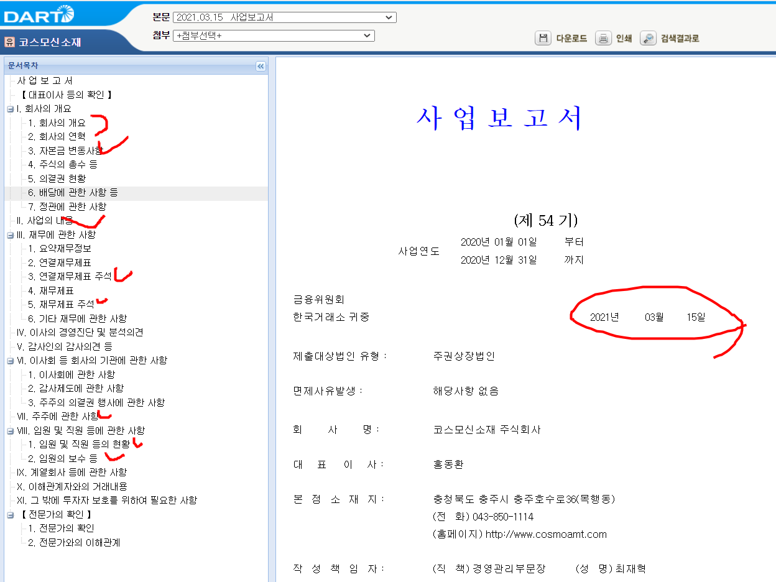Open 1. 임원 및 직원 등의 현황
The height and width of the screenshot is (582, 776).
pyautogui.click(x=79, y=445)
